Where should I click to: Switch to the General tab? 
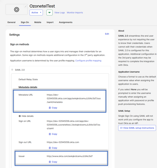click(11, 22)
